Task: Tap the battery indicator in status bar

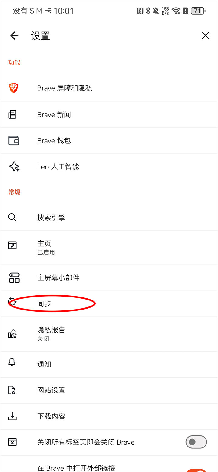Action: tap(198, 11)
